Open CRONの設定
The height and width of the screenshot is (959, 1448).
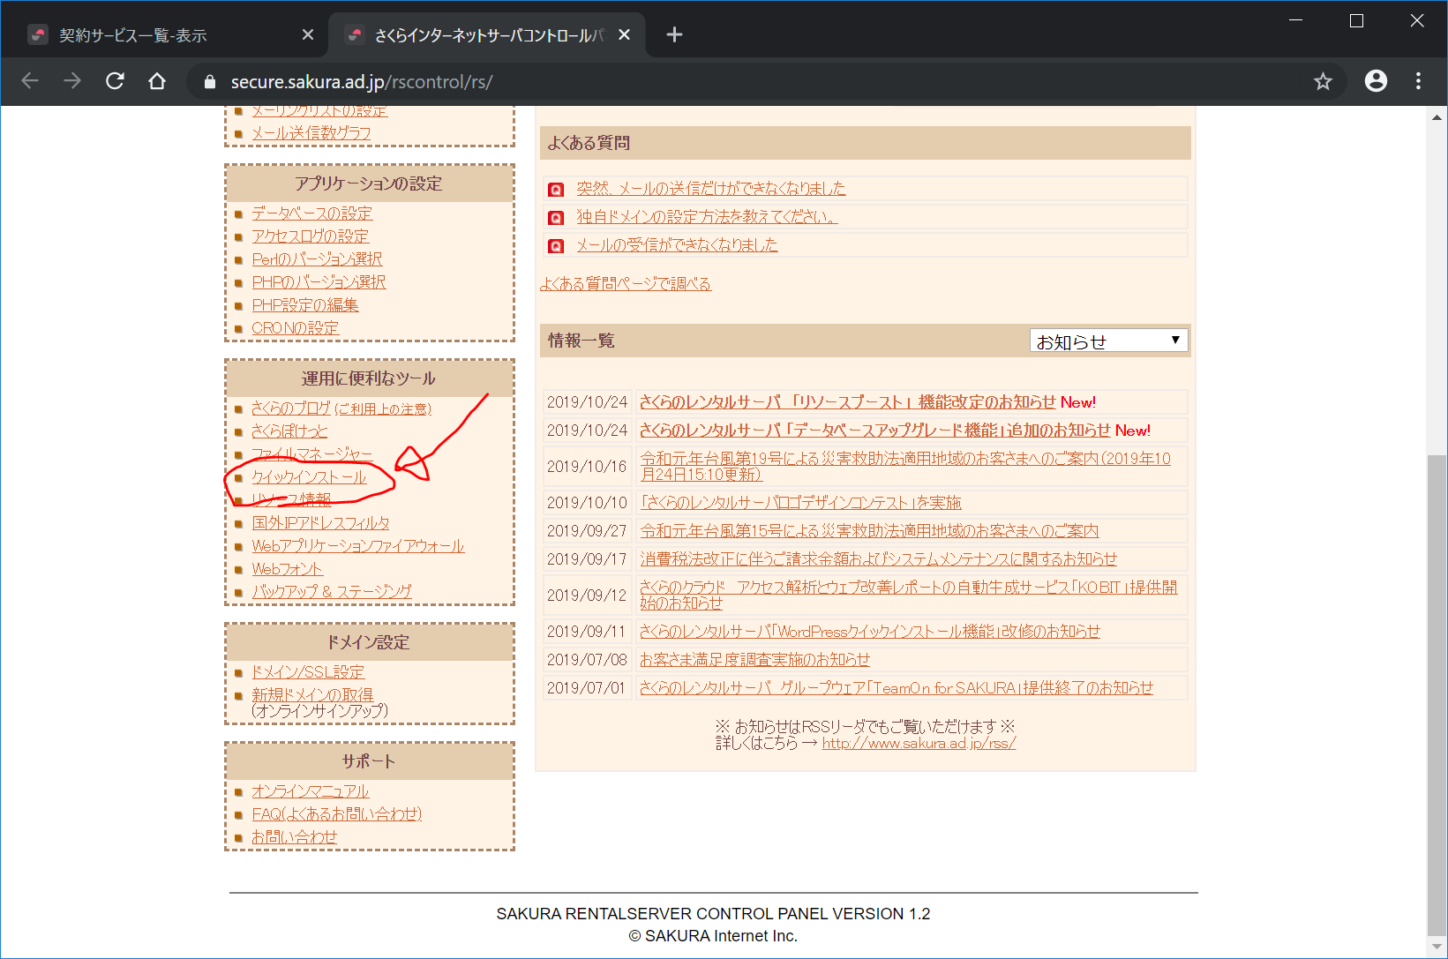[x=295, y=327]
